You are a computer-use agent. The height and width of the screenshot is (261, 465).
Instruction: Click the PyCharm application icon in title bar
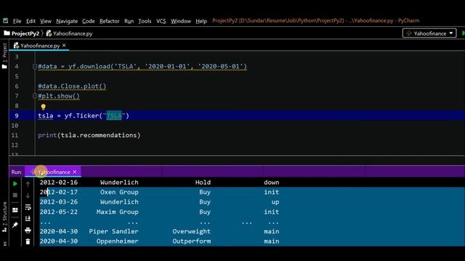click(5, 20)
